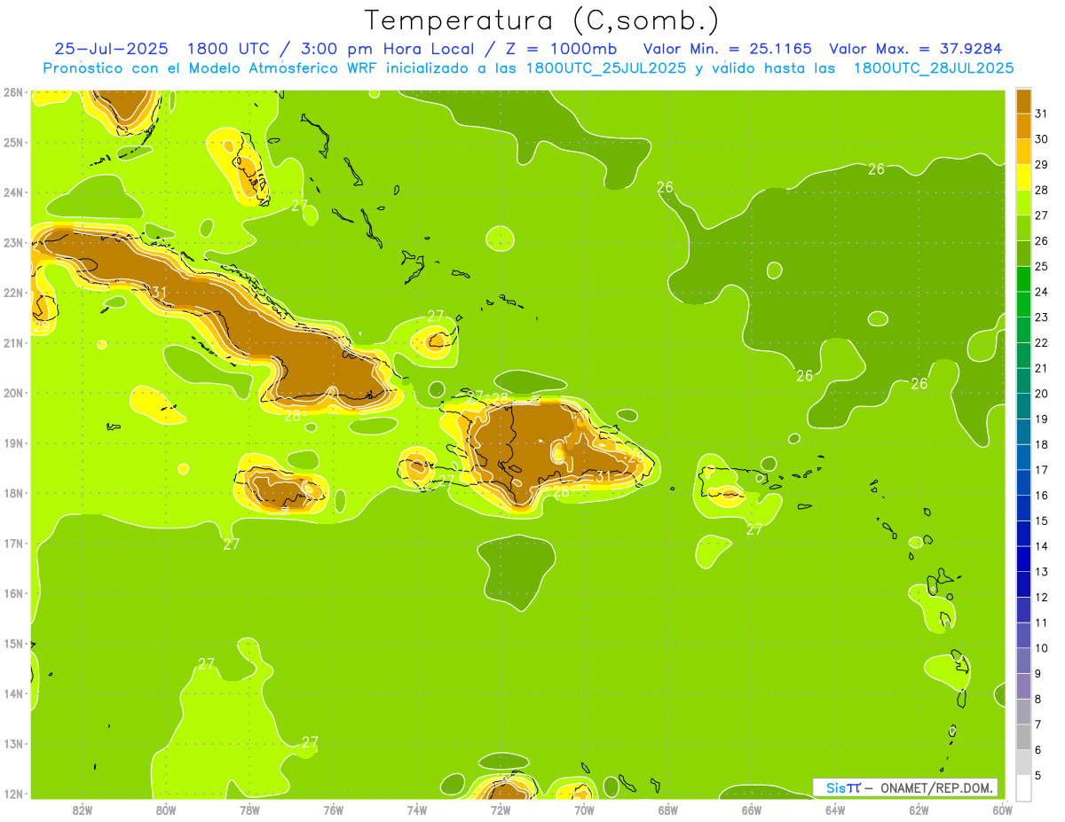
Task: Click the '12N' latitude axis label
Action: point(12,794)
